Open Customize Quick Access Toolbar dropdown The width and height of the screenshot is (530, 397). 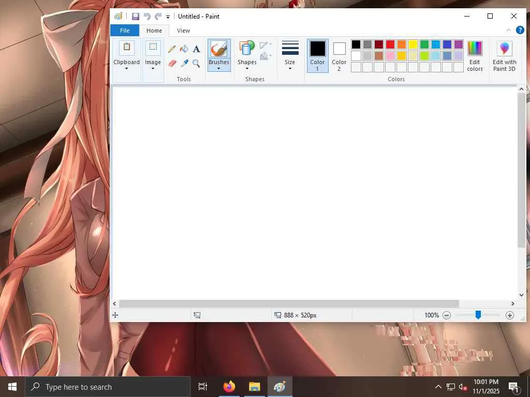pyautogui.click(x=168, y=17)
